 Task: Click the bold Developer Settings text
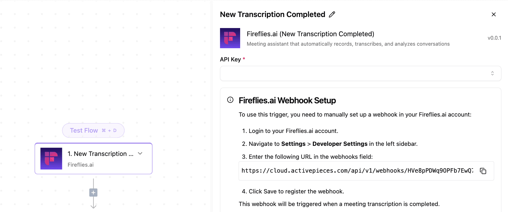(340, 144)
